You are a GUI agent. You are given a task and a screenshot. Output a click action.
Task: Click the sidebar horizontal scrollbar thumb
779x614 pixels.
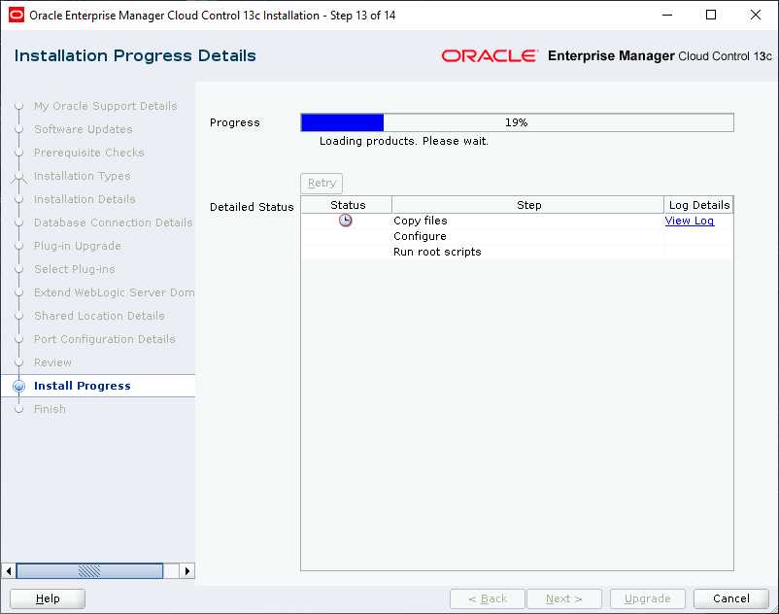(89, 571)
